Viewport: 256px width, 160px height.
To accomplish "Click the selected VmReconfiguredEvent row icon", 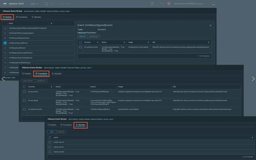I will coord(5,43).
